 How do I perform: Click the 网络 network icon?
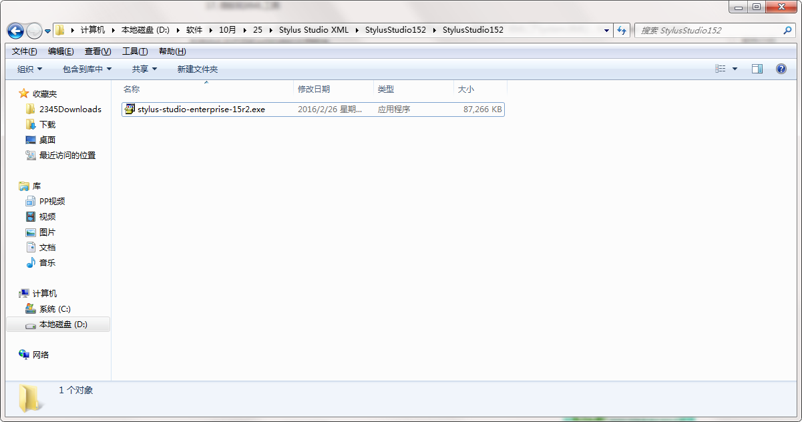click(x=24, y=355)
